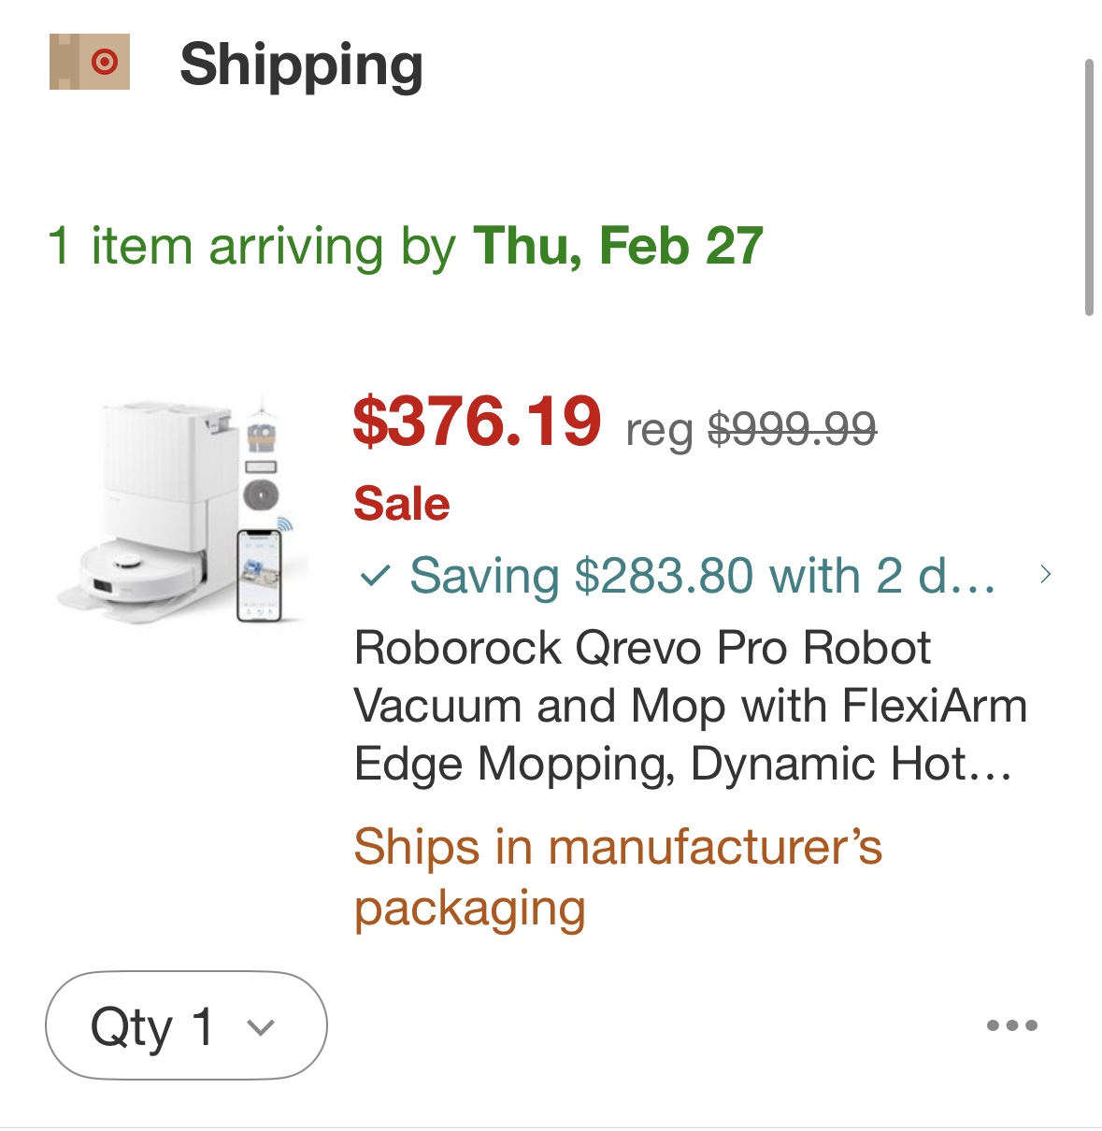Click the $376.19 sale price

coord(477,422)
